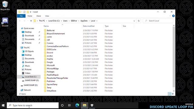
Task: Click the Search Local field
Action: pyautogui.click(x=158, y=21)
